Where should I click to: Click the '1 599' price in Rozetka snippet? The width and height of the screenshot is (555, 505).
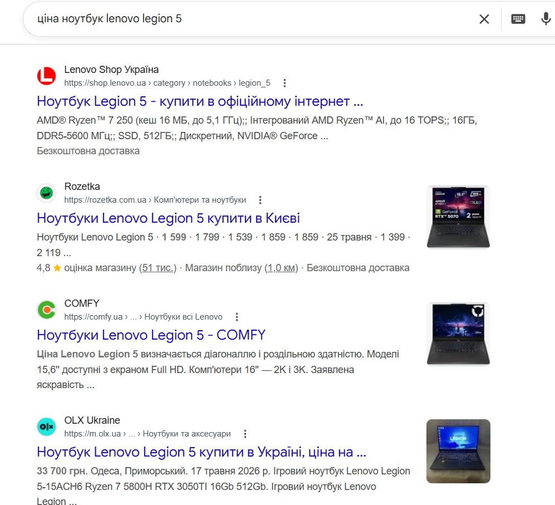coord(174,237)
